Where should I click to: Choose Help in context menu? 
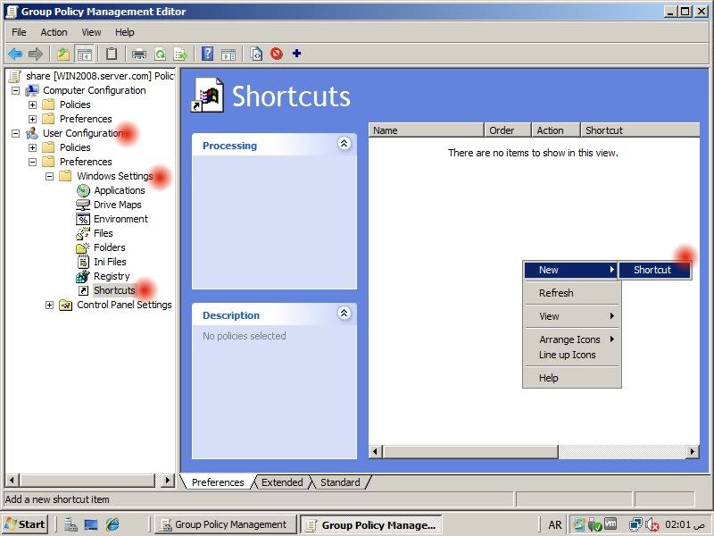point(572,378)
